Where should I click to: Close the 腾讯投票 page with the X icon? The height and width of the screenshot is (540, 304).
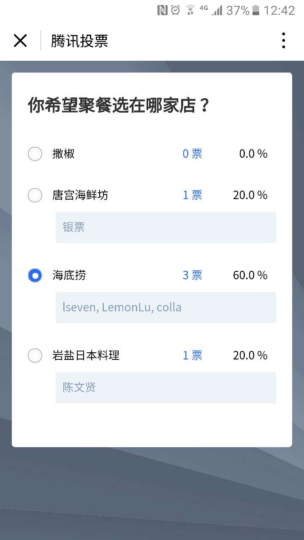[x=20, y=41]
